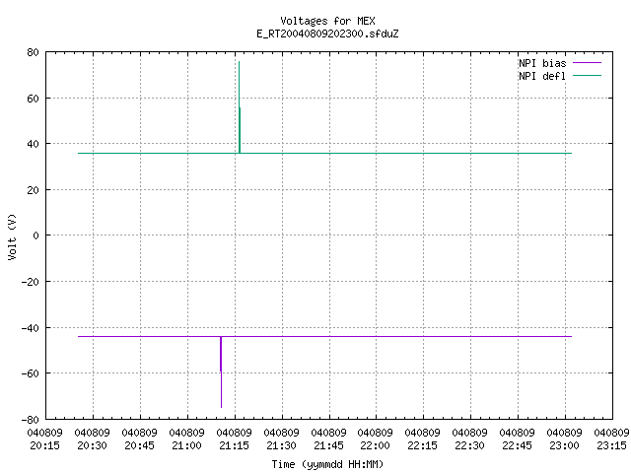Click the y-axis value 20

[x=33, y=190]
